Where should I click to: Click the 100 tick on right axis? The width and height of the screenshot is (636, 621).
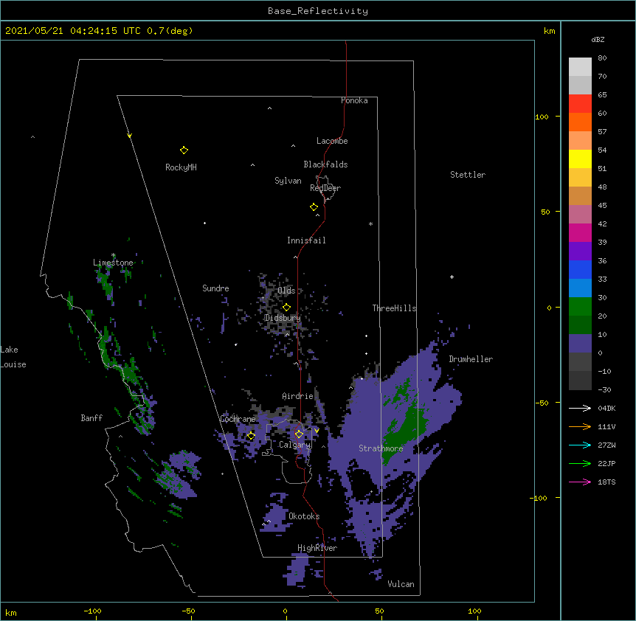(x=542, y=117)
